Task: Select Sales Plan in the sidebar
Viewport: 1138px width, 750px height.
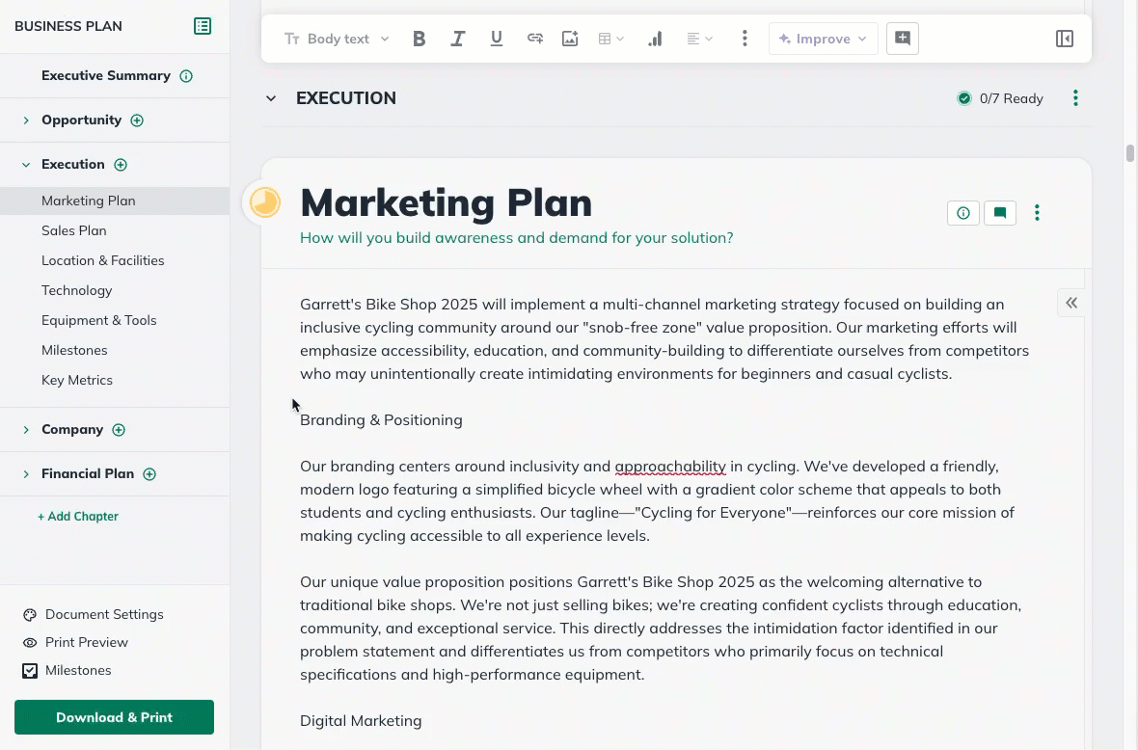Action: coord(73,230)
